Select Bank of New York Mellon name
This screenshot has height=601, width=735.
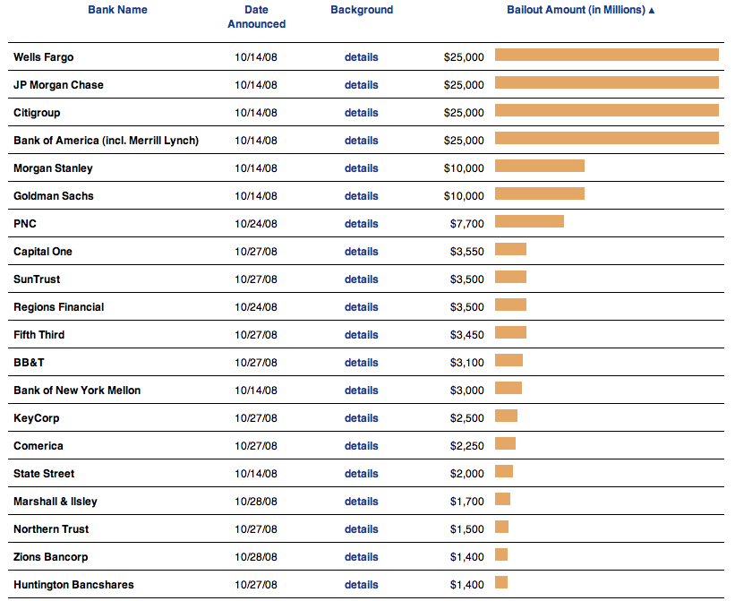77,390
